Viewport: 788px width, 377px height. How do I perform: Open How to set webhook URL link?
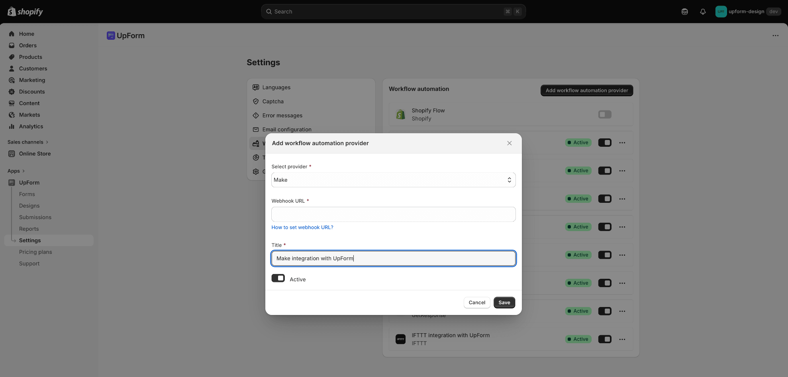click(302, 227)
